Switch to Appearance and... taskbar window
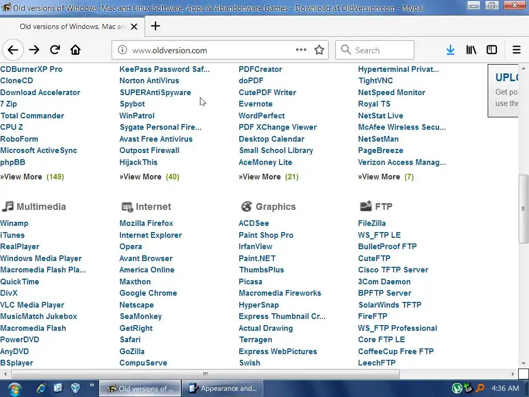This screenshot has width=529, height=397. pos(223,389)
